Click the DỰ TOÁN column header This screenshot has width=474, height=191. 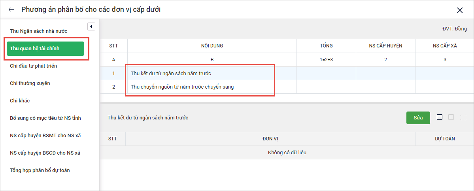pos(445,139)
